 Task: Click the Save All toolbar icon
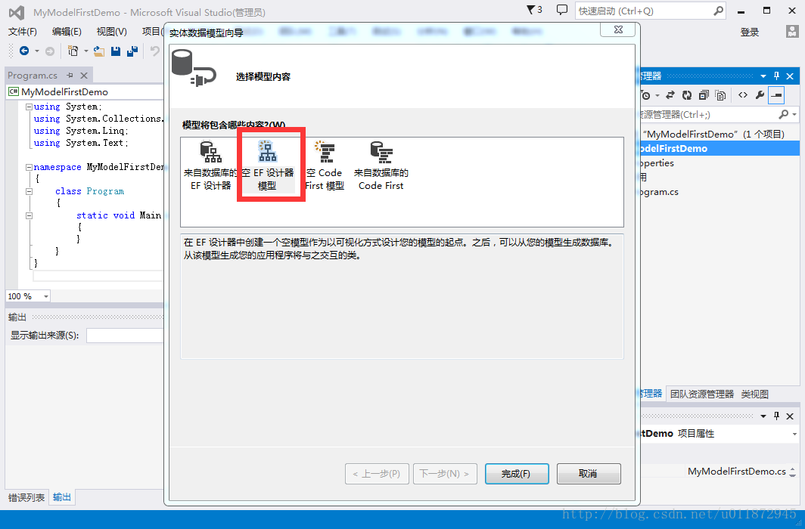pos(132,51)
